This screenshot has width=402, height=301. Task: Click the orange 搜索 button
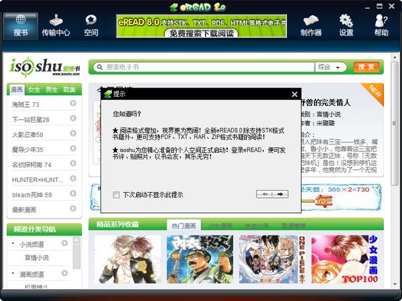[366, 67]
